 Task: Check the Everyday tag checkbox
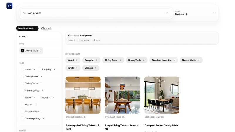39,70
